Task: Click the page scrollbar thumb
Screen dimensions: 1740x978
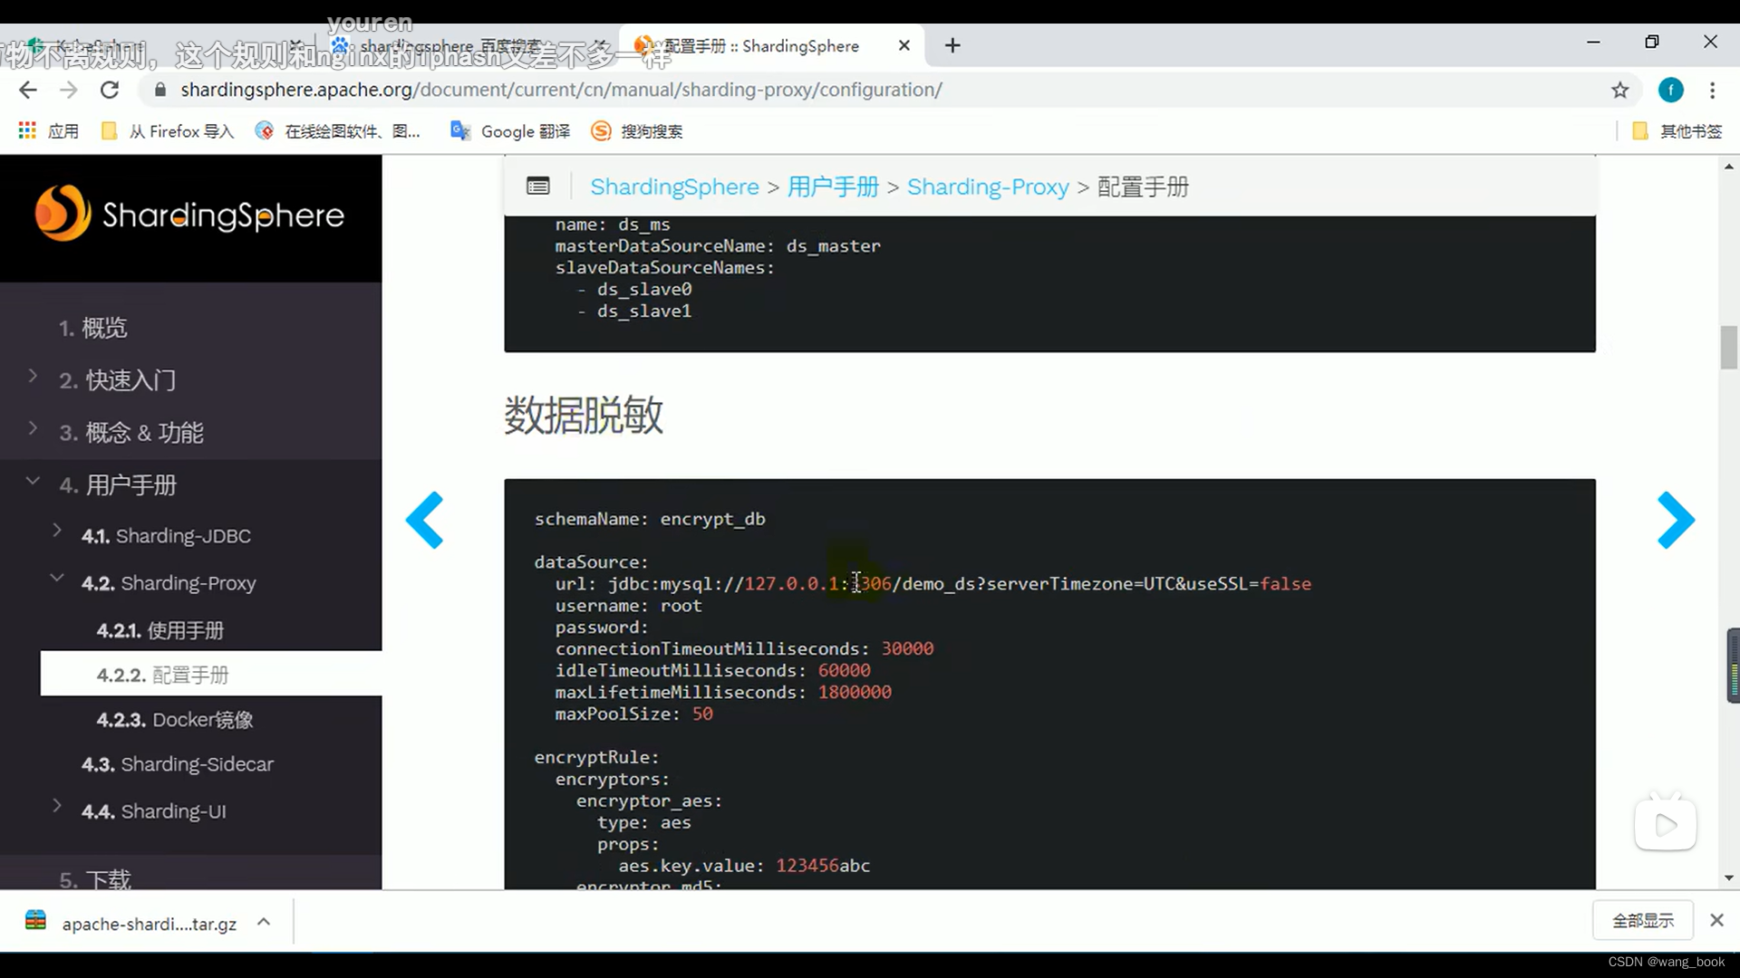Action: pos(1729,348)
